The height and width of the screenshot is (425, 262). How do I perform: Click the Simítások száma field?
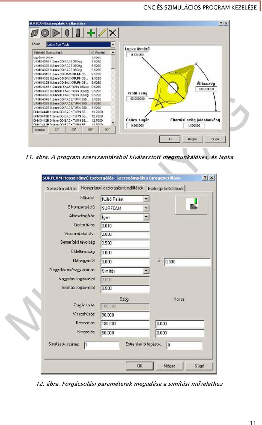click(102, 345)
